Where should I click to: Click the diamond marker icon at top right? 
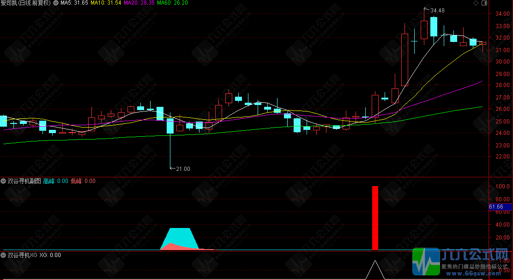point(476,3)
